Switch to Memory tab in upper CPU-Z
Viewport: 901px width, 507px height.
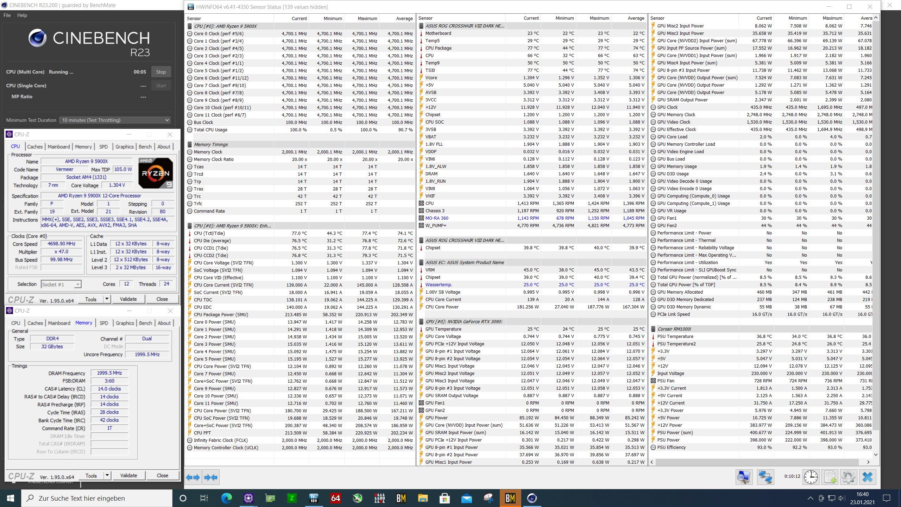[83, 146]
